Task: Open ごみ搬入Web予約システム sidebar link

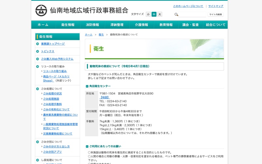Action: (x=57, y=59)
